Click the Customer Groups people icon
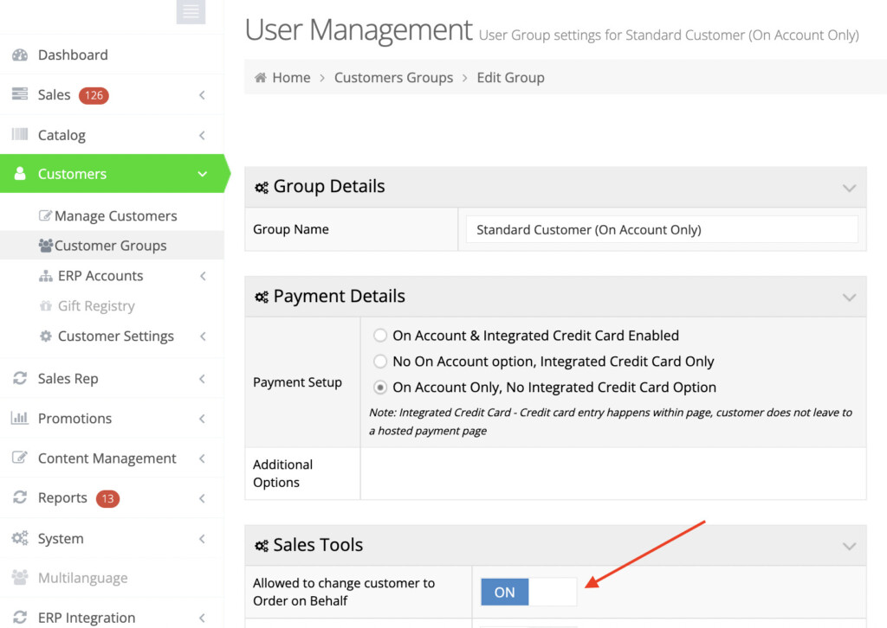Screen dimensions: 887x628 [45, 245]
